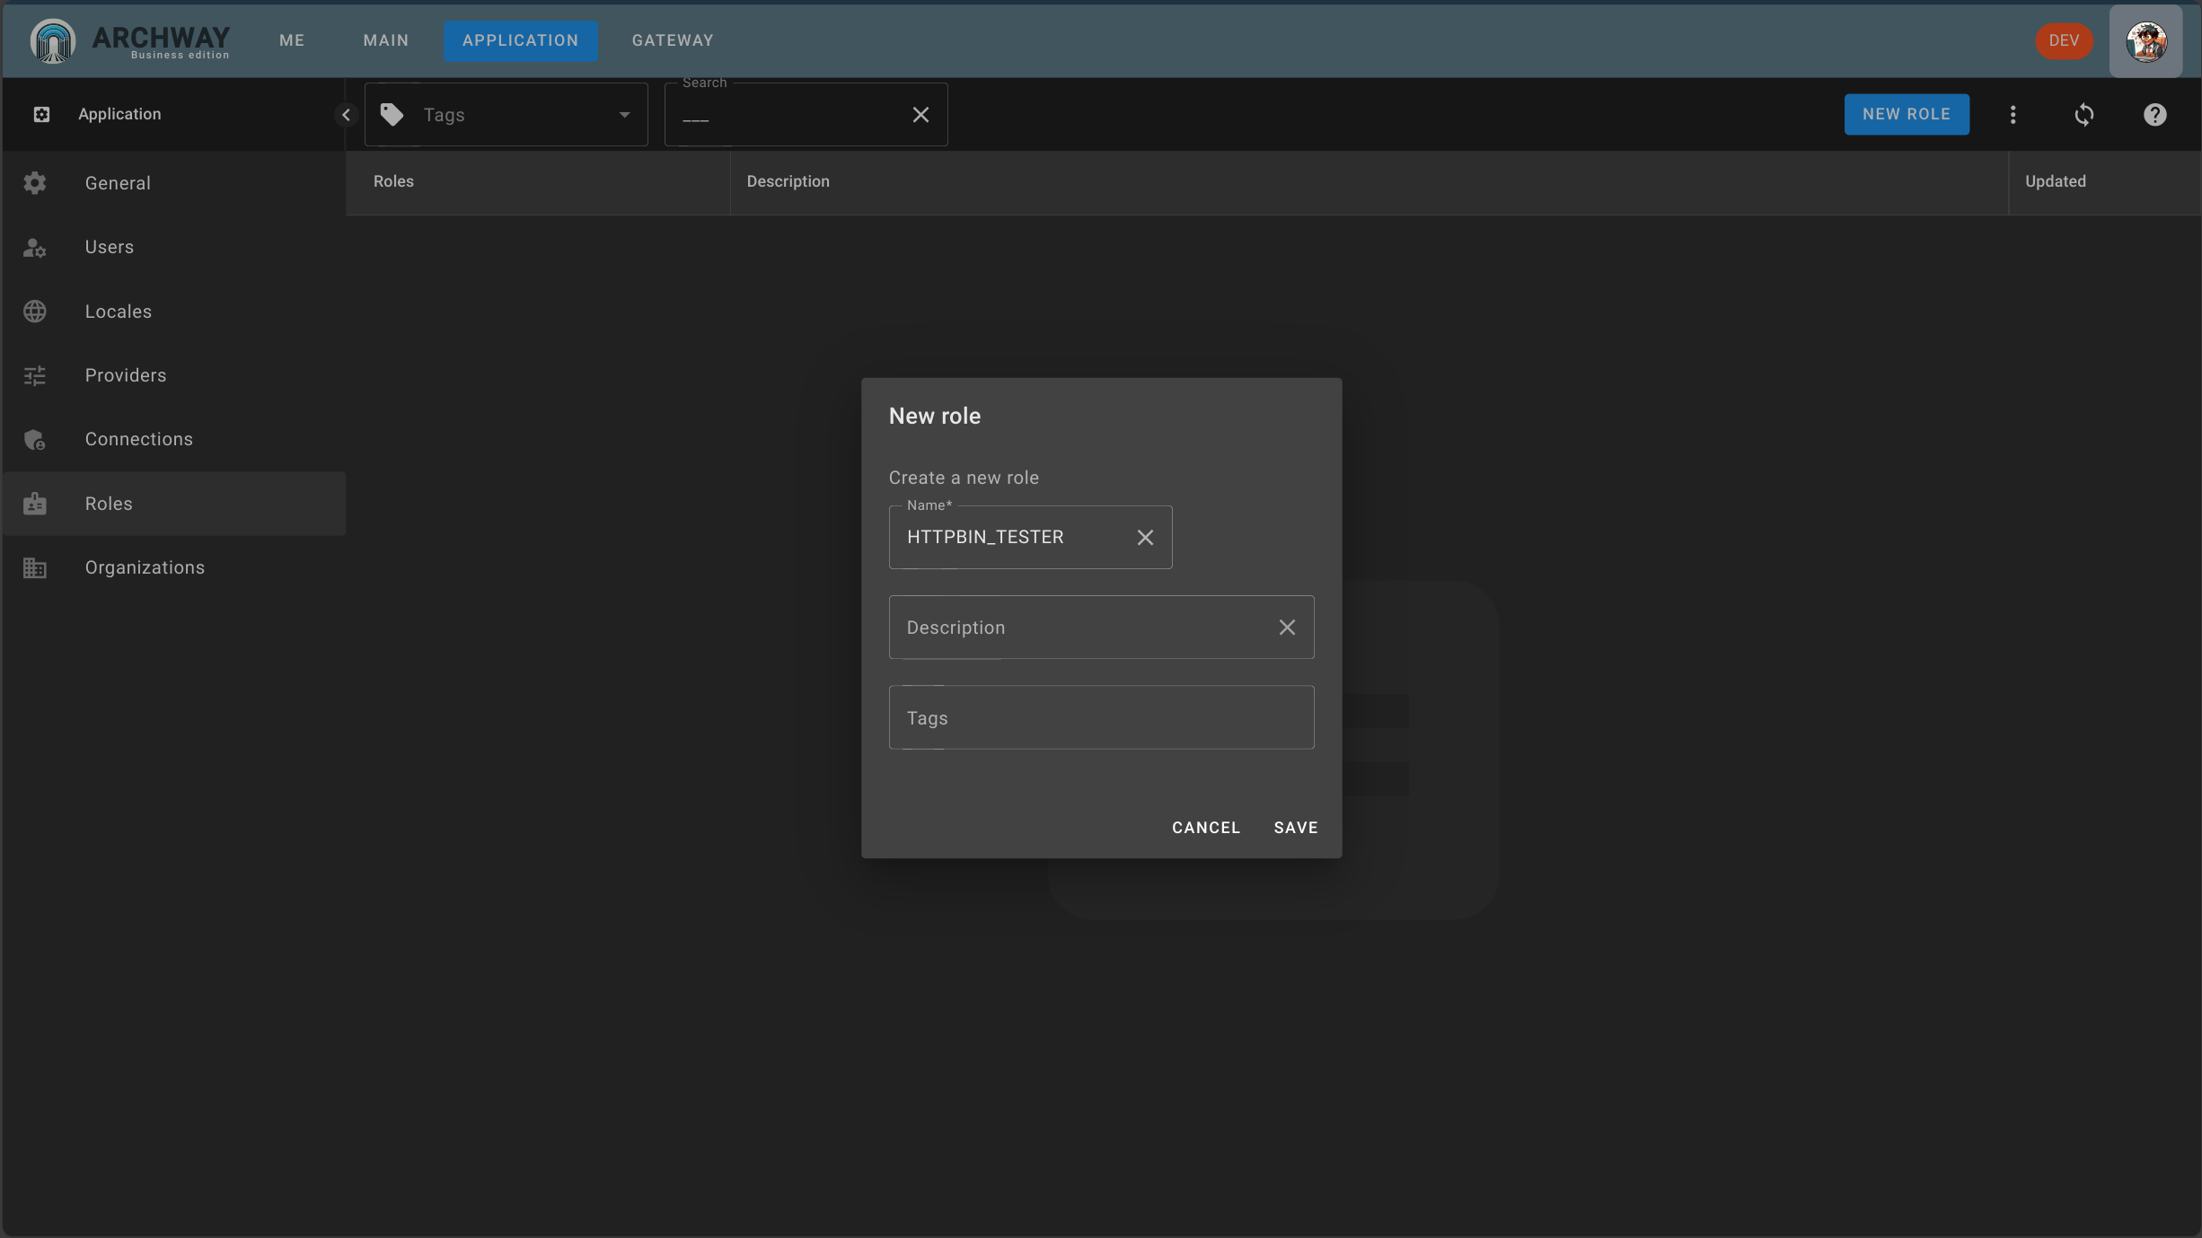The image size is (2202, 1238).
Task: Click the Locales globe icon
Action: (x=35, y=312)
